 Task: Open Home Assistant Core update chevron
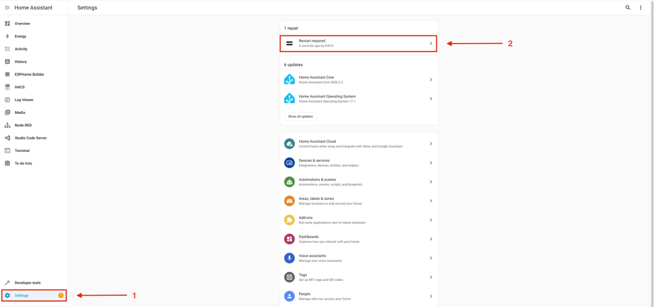pyautogui.click(x=431, y=79)
